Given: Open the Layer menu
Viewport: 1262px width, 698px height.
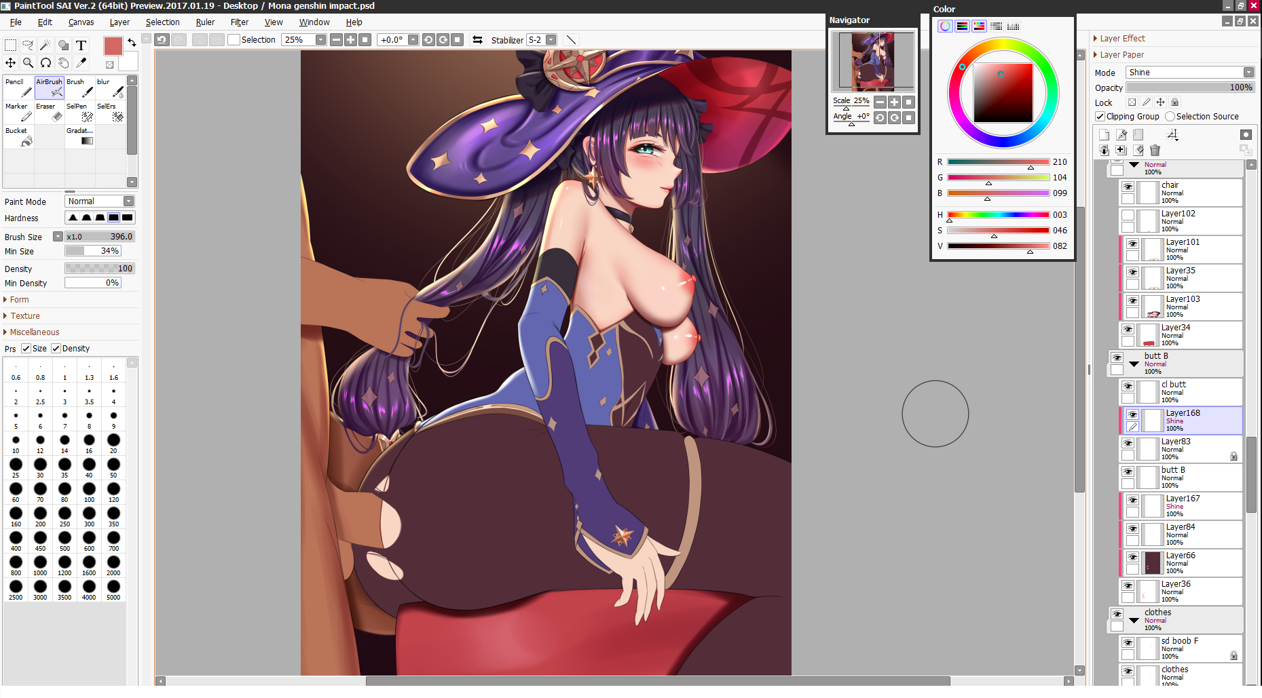Looking at the screenshot, I should coord(119,22).
